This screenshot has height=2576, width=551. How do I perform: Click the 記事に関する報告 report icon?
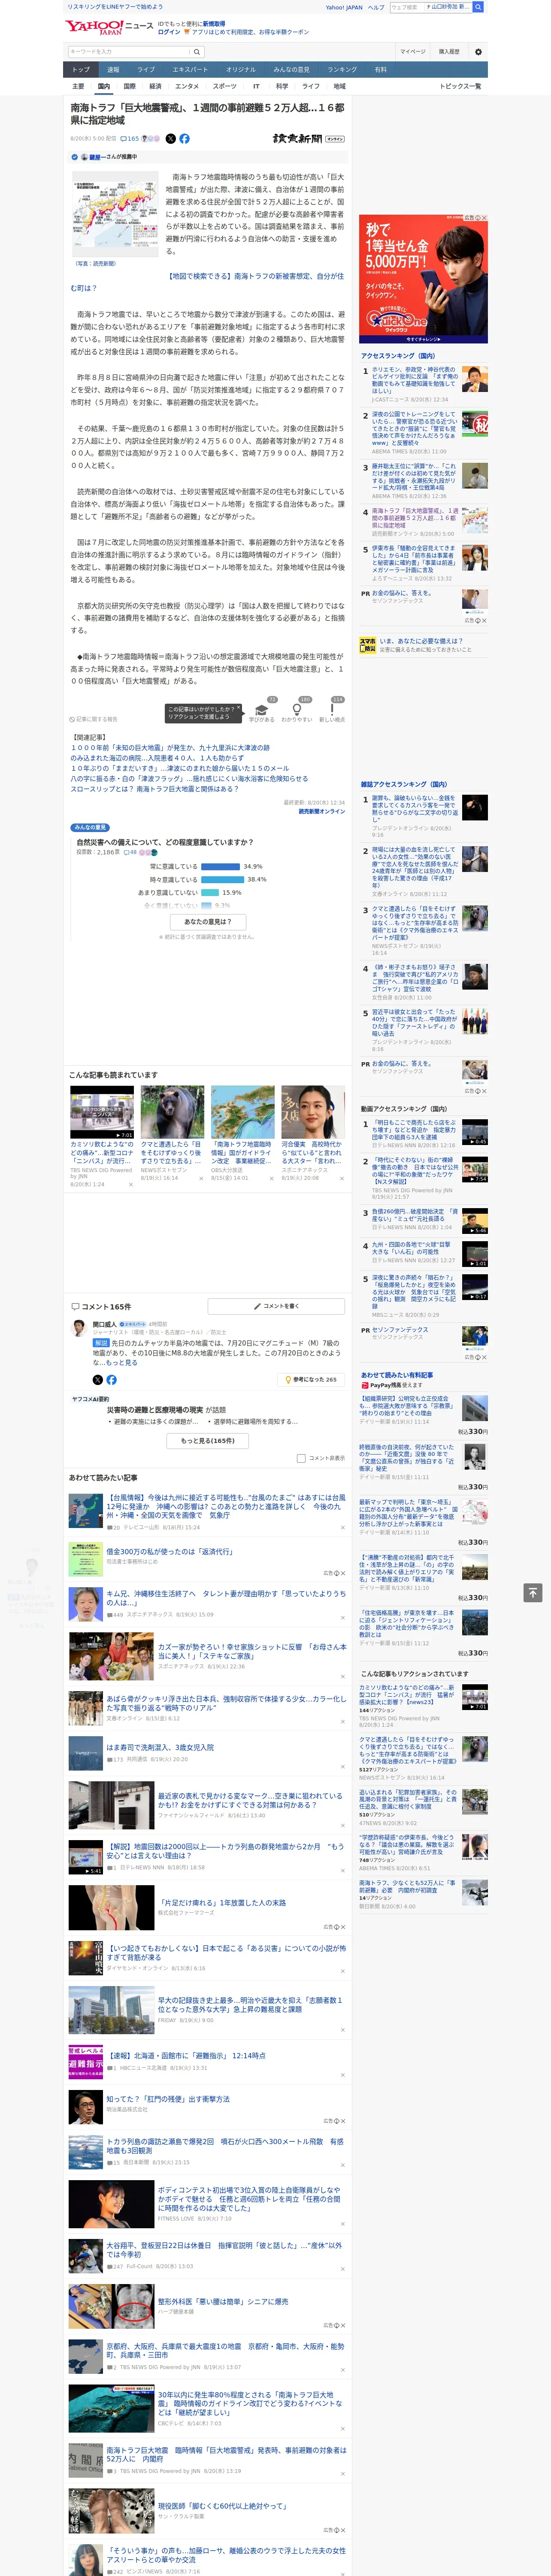94,719
